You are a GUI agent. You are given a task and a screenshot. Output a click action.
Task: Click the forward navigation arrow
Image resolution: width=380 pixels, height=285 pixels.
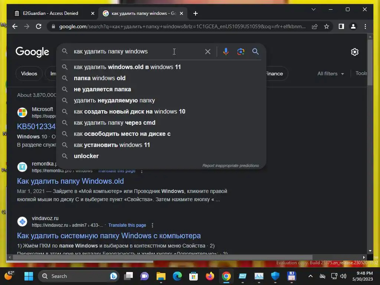(x=27, y=26)
